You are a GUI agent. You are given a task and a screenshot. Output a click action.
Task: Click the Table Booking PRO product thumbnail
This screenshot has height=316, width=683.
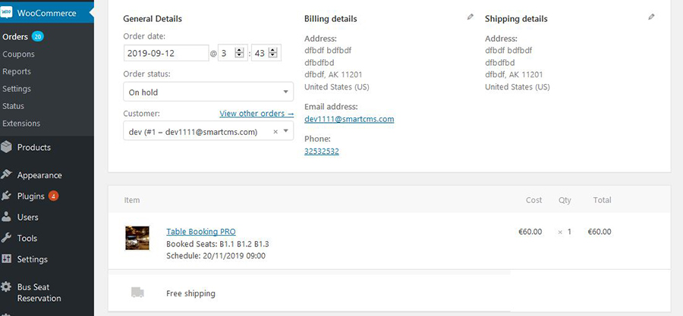137,237
